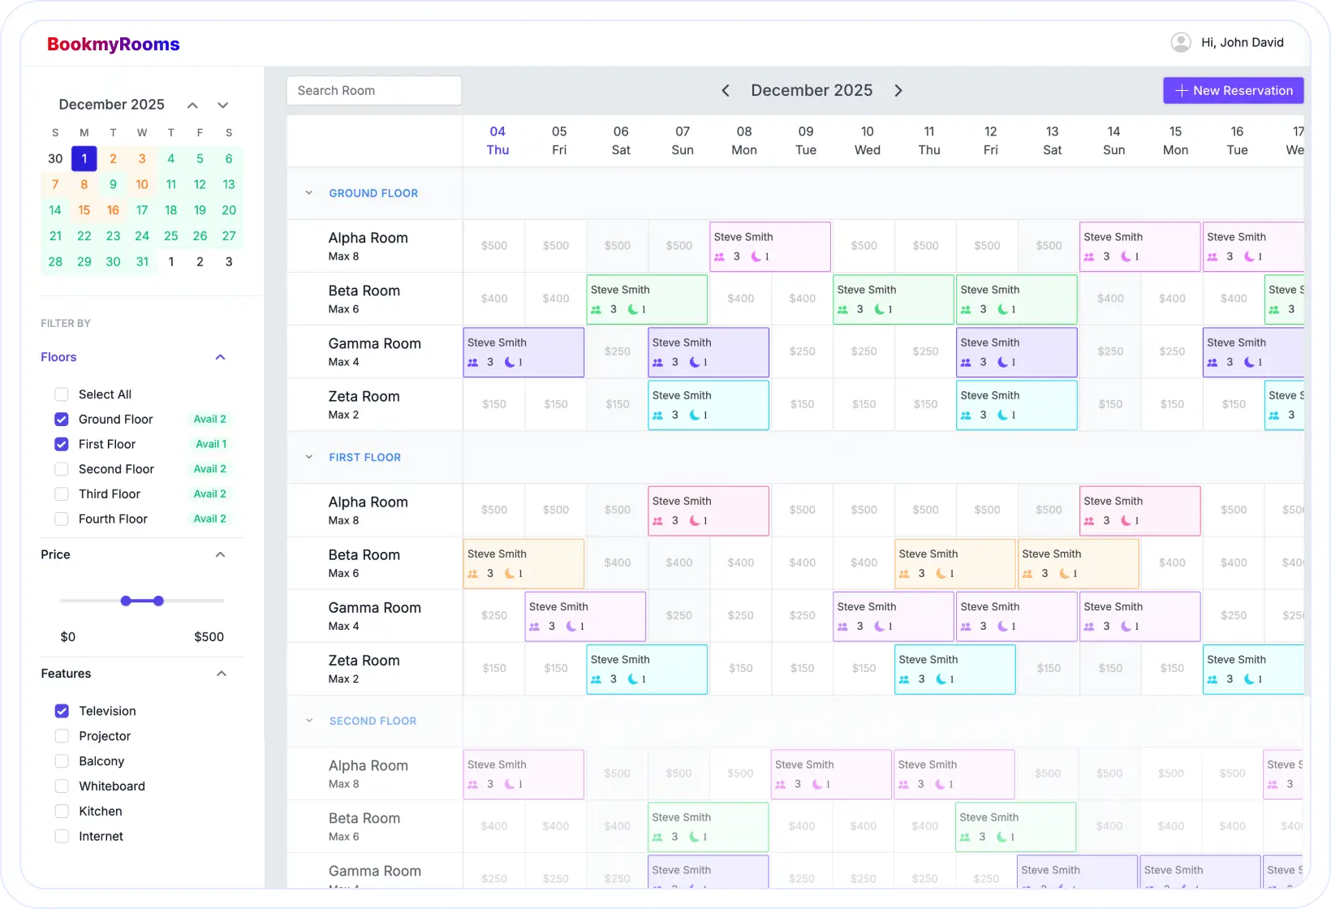Click the BookmyRooms logo
The width and height of the screenshot is (1331, 909).
114,45
